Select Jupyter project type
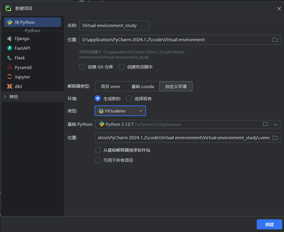 [33, 77]
